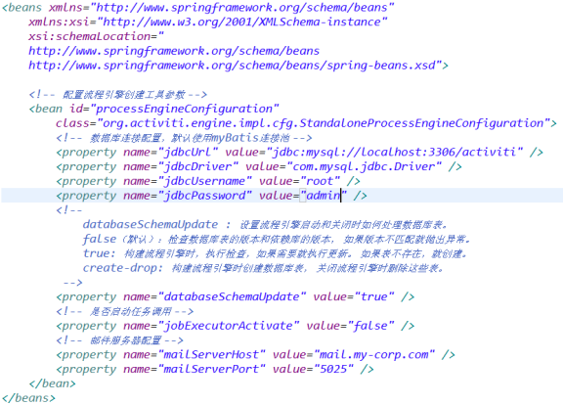Screen dimensions: 563x405
Task: Click the "mail.my-corp.com" value
Action: [x=373, y=354]
